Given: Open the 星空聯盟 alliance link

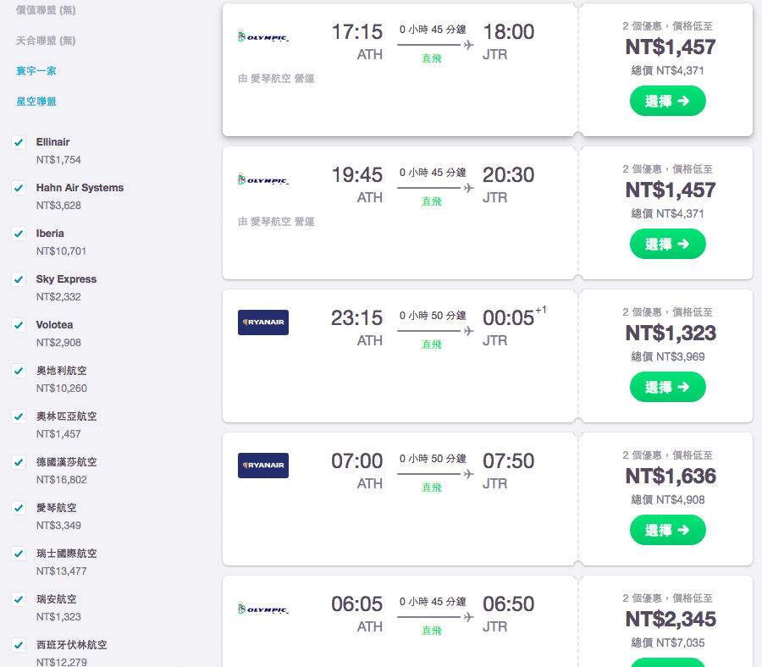Looking at the screenshot, I should (36, 102).
